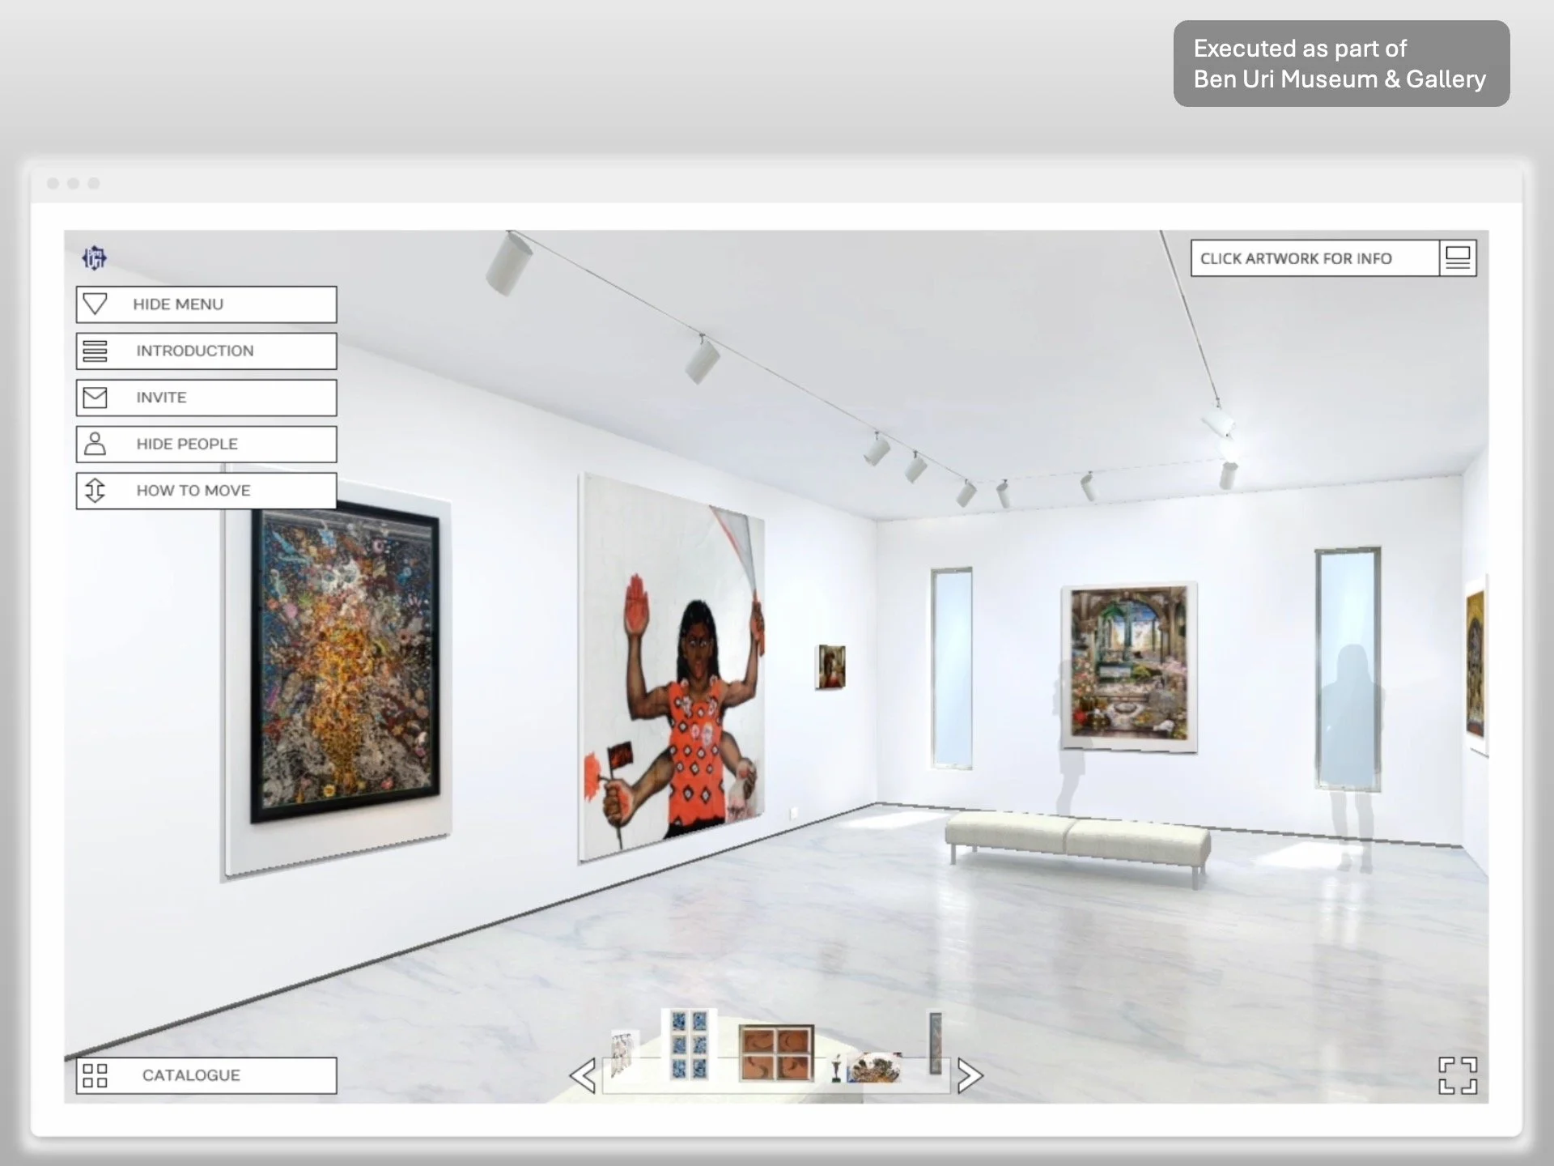This screenshot has width=1554, height=1166.
Task: Select blue six-panel artwork thumbnail
Action: coord(689,1045)
